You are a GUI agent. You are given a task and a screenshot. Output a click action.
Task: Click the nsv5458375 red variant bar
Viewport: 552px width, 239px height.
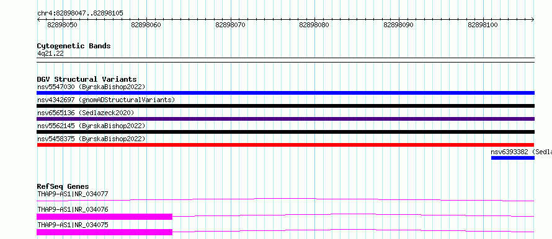coord(285,145)
